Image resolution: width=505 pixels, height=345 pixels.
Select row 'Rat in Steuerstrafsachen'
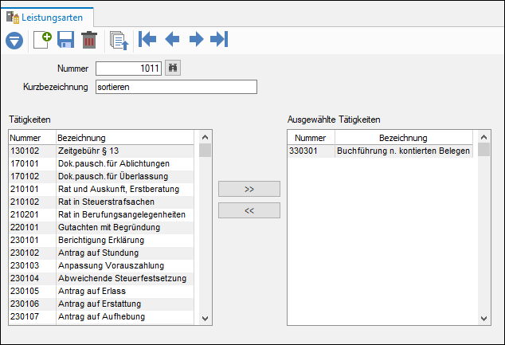[x=101, y=202]
